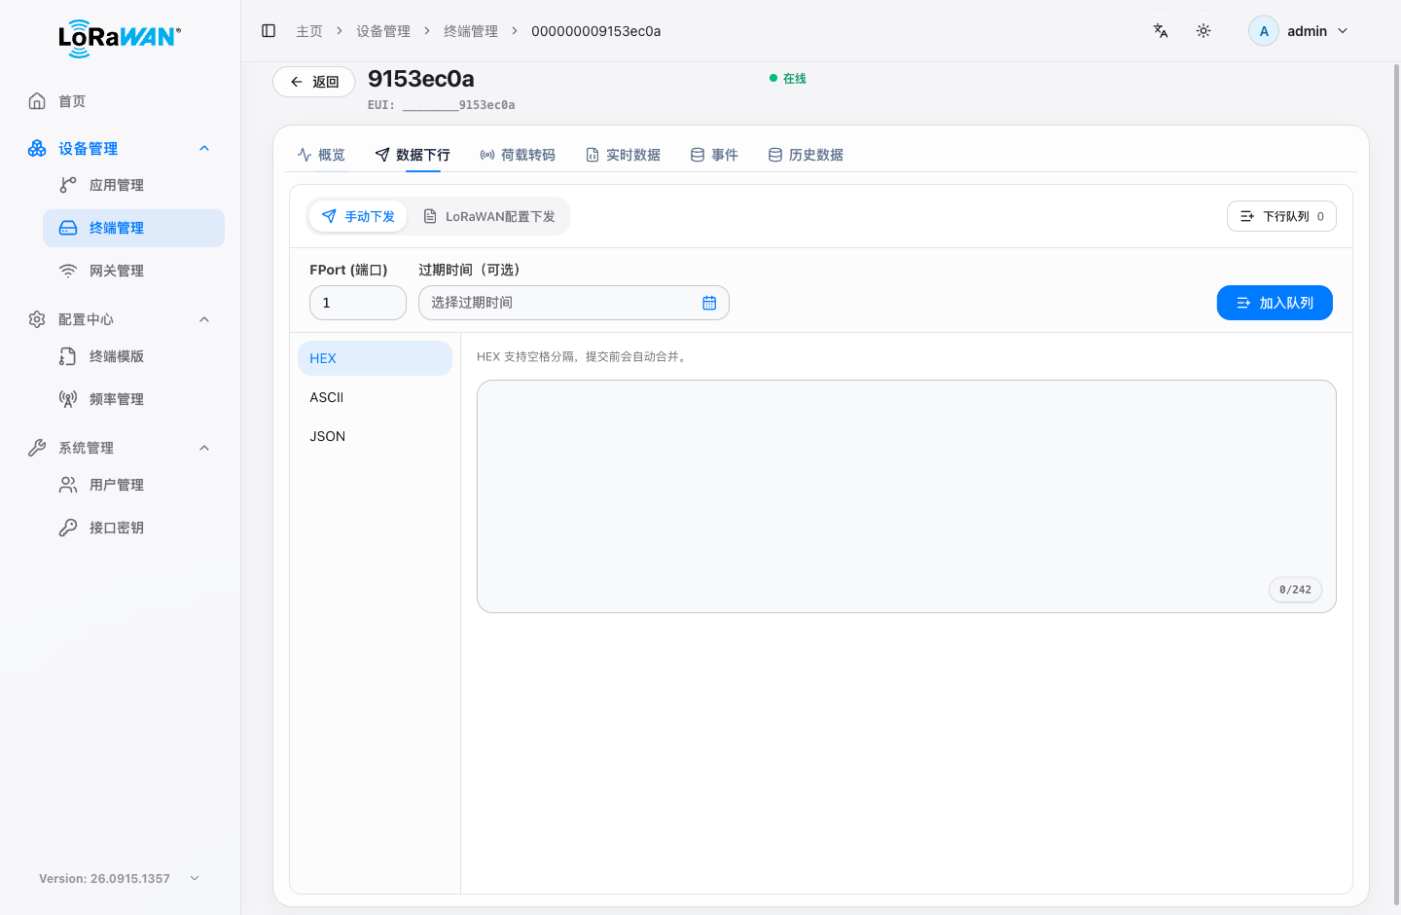The image size is (1401, 915).
Task: Click the admin avatar circle
Action: point(1264,31)
